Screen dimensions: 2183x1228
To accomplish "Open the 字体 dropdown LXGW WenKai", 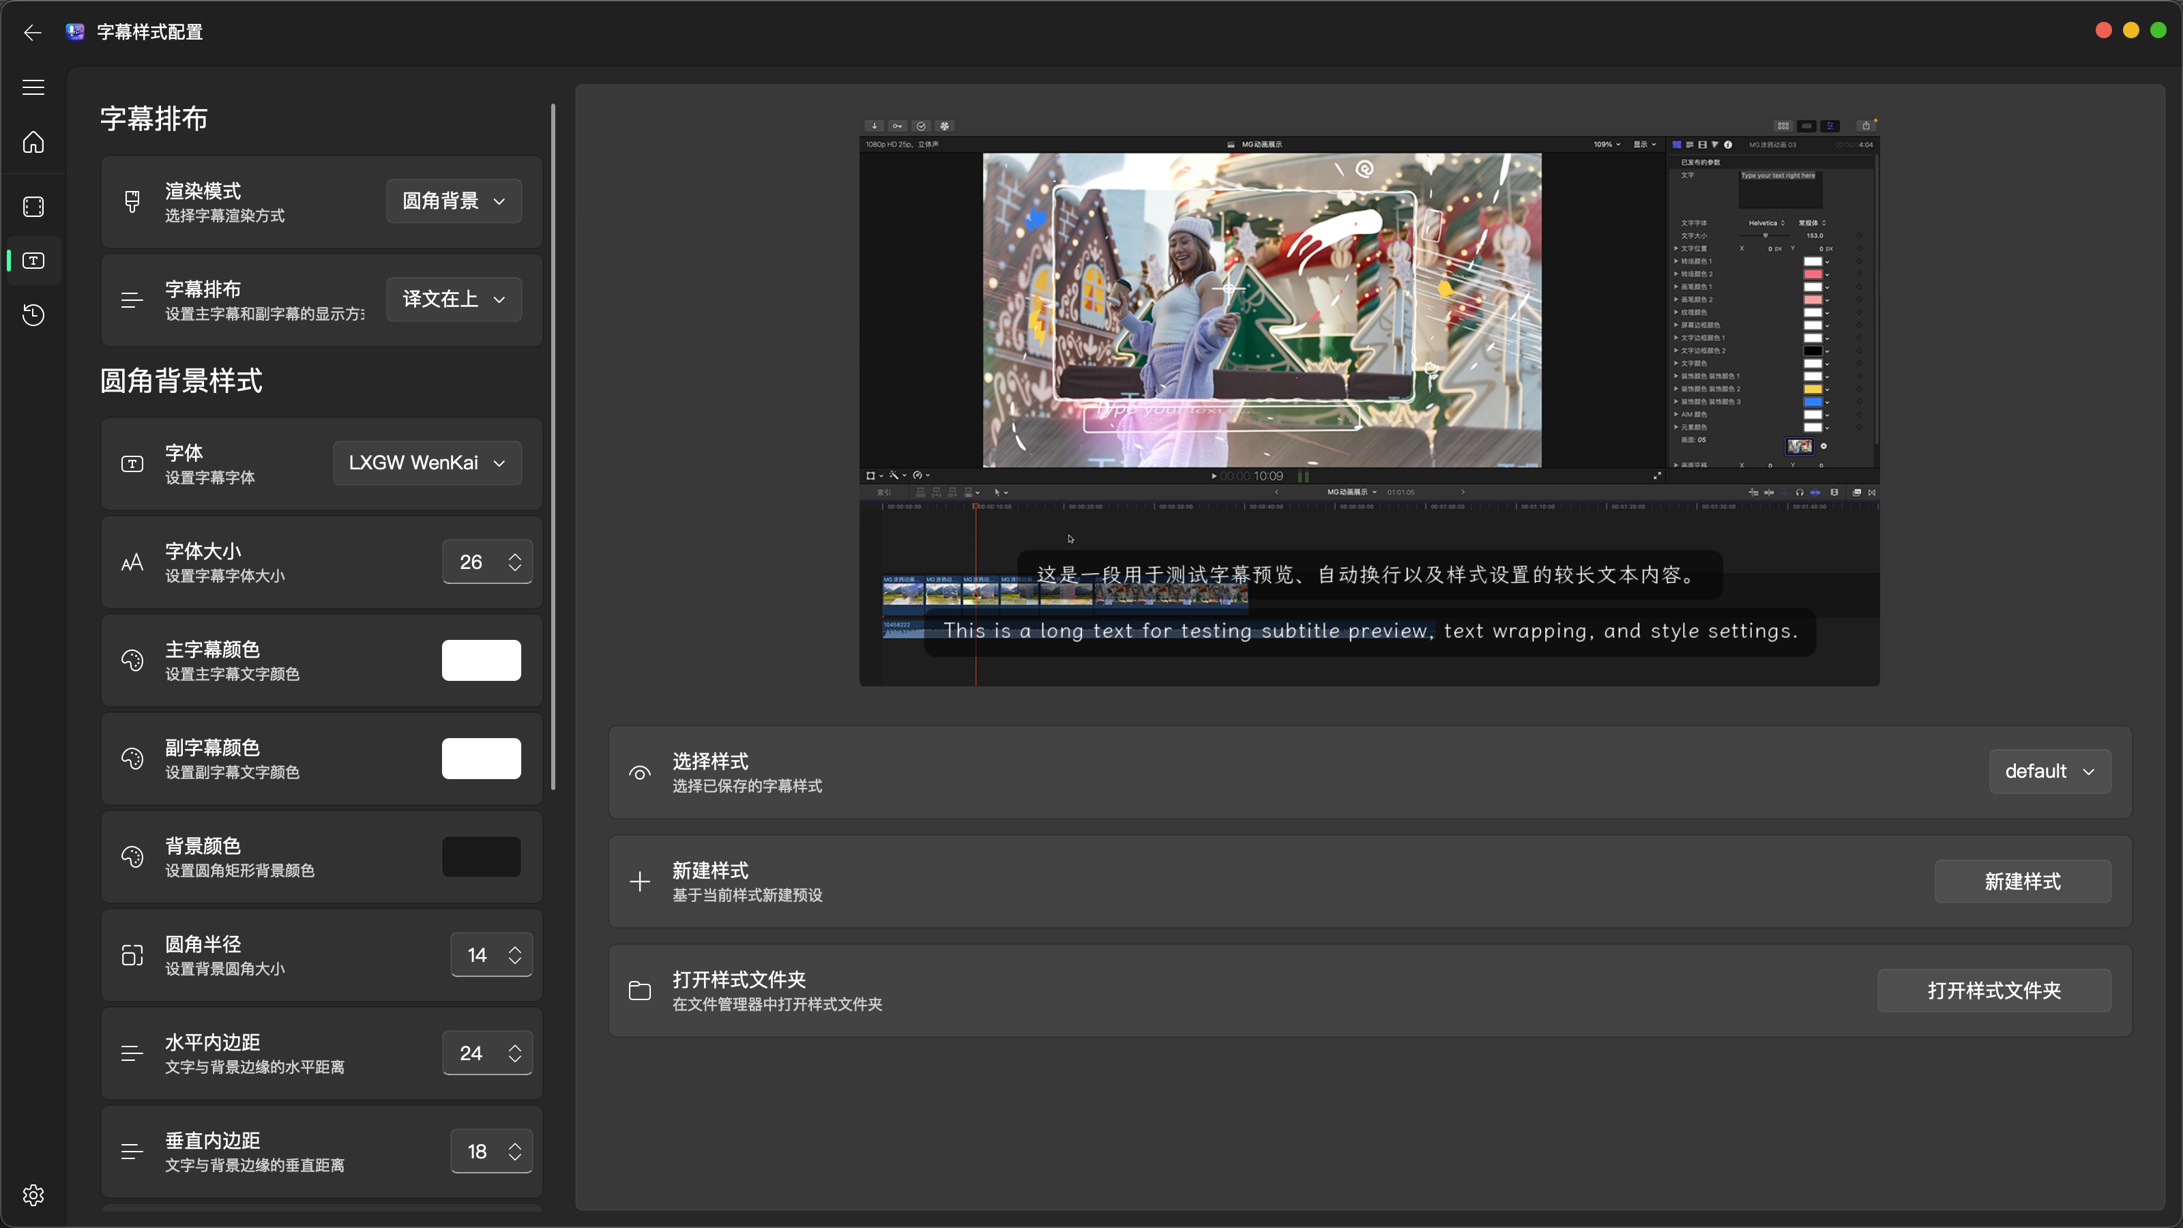I will 427,463.
